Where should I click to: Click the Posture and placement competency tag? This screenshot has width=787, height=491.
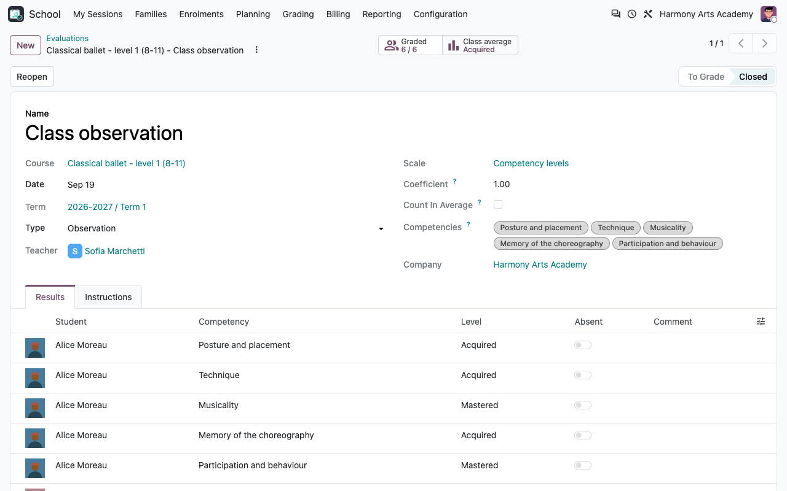tap(541, 228)
